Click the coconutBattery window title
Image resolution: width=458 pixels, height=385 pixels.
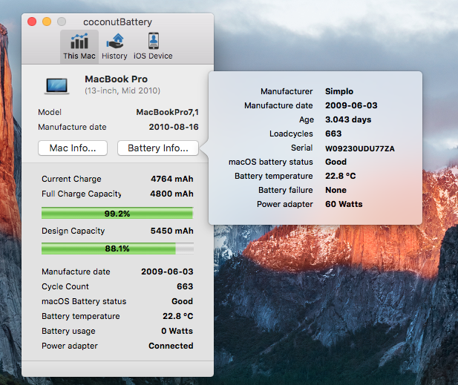click(x=117, y=22)
